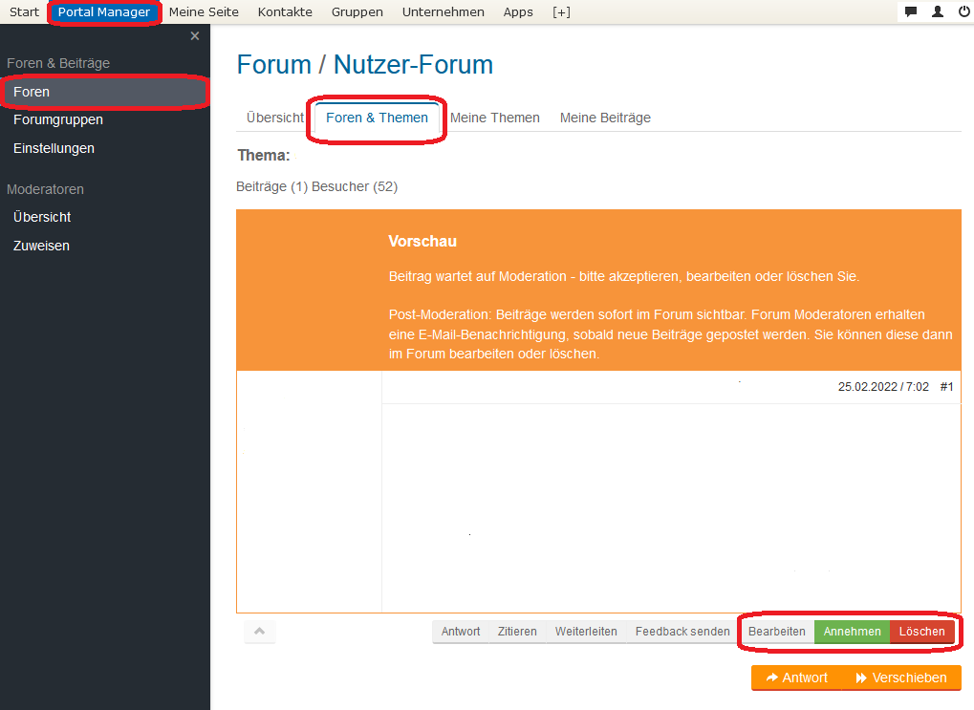Click the scroll-to-top arrow button
The width and height of the screenshot is (974, 710).
tap(259, 632)
